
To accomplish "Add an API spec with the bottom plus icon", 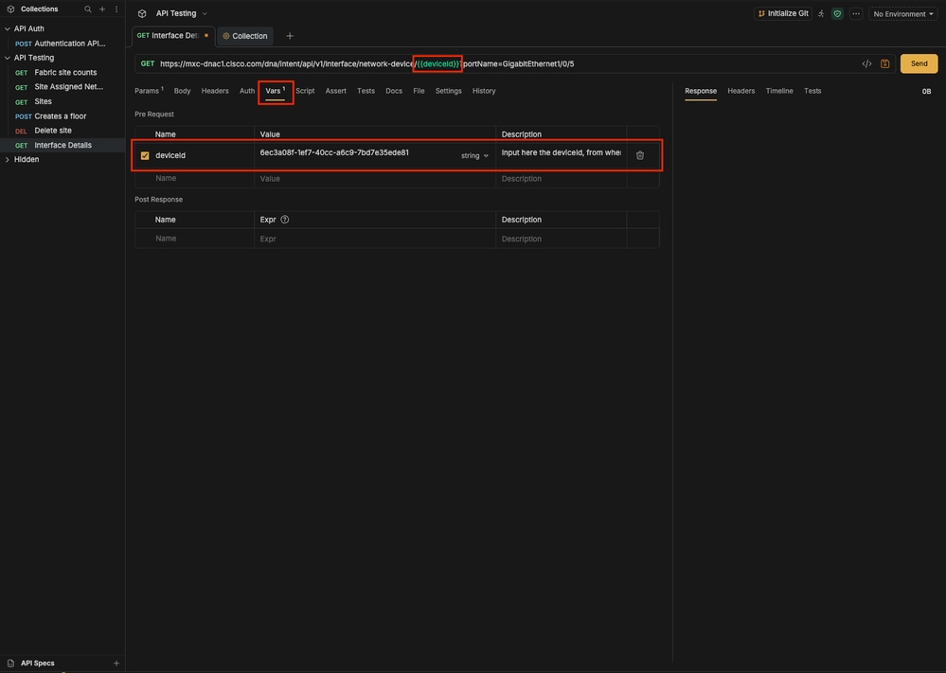I will (x=116, y=663).
